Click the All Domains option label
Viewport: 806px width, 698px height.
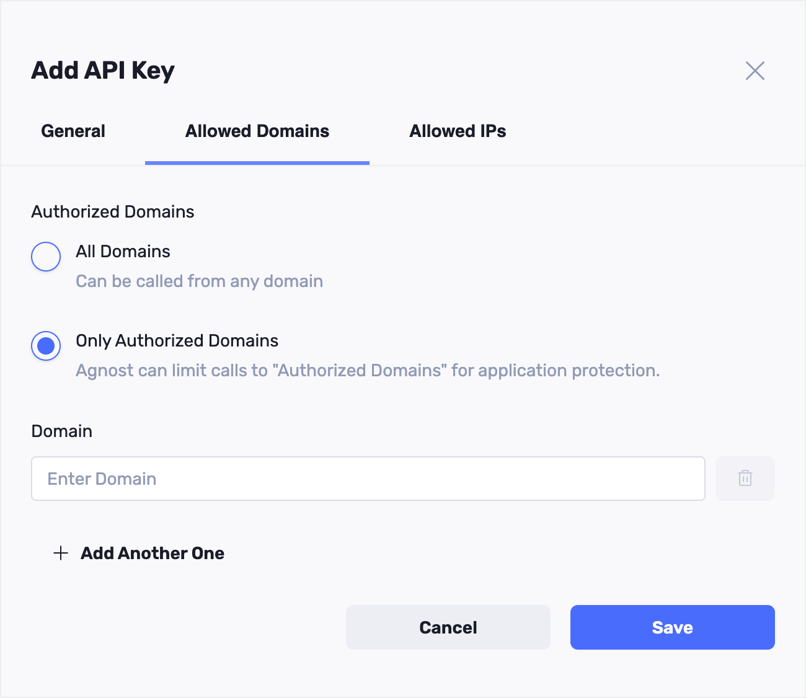tap(123, 252)
